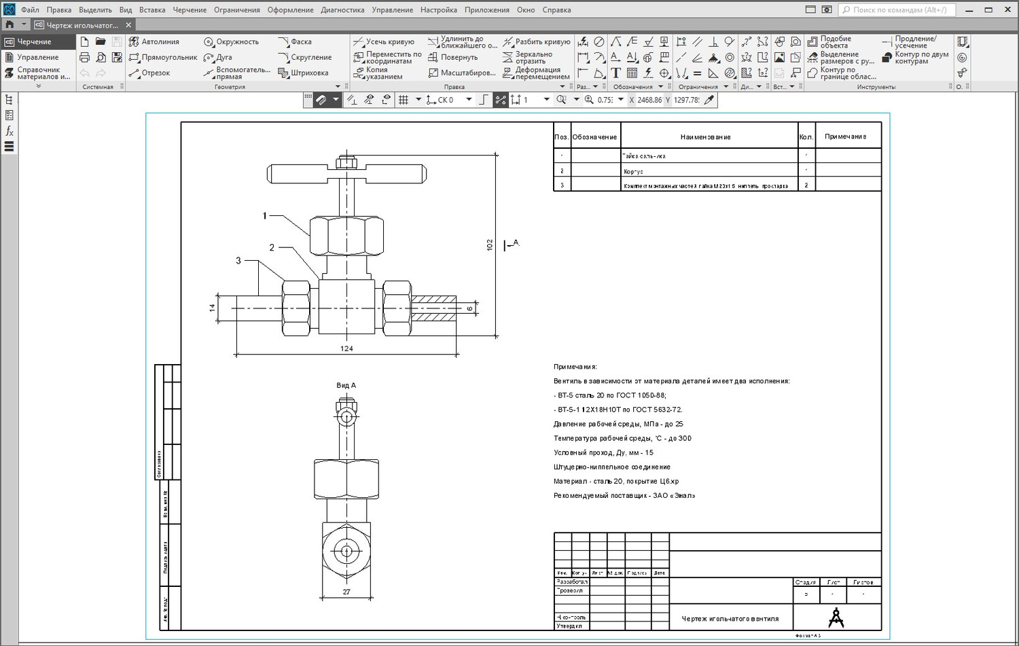Toggle the grid display button
This screenshot has width=1019, height=646.
tap(404, 100)
